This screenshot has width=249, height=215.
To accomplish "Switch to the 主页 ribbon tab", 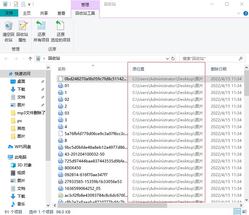I will pyautogui.click(x=27, y=13).
